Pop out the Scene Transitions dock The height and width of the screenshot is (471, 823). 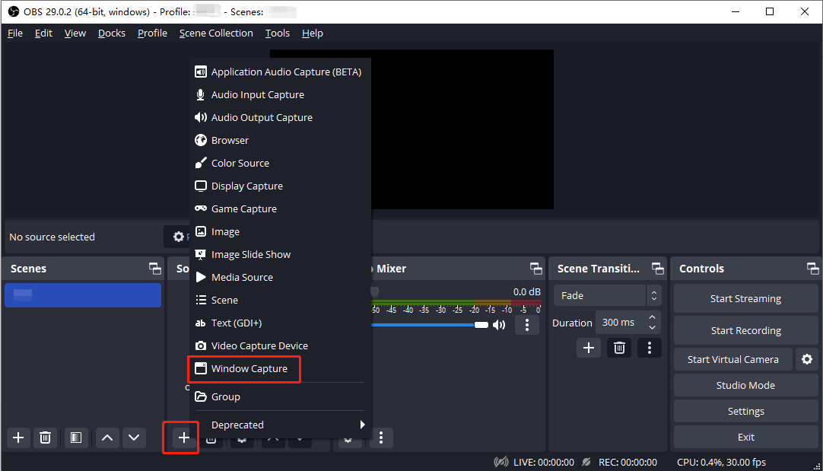(658, 269)
